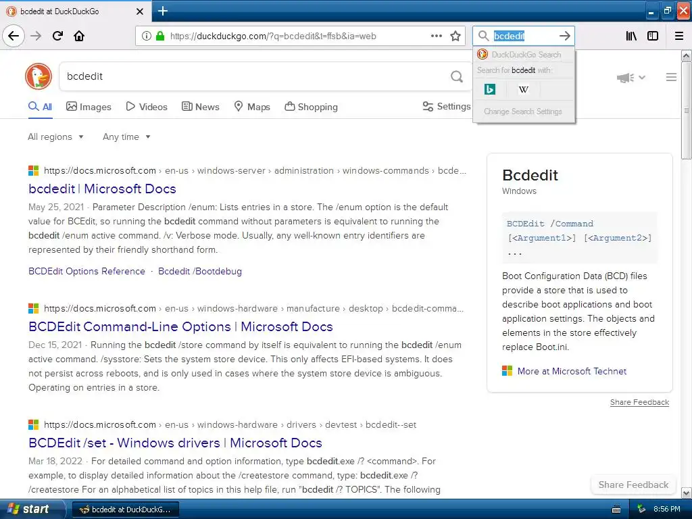Reload the page with the refresh icon
The width and height of the screenshot is (692, 519).
[x=57, y=36]
